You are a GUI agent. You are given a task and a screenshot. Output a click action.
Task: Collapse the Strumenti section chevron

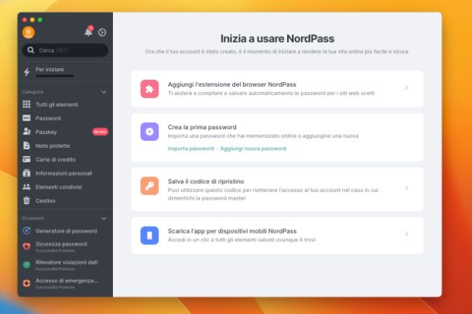click(104, 218)
